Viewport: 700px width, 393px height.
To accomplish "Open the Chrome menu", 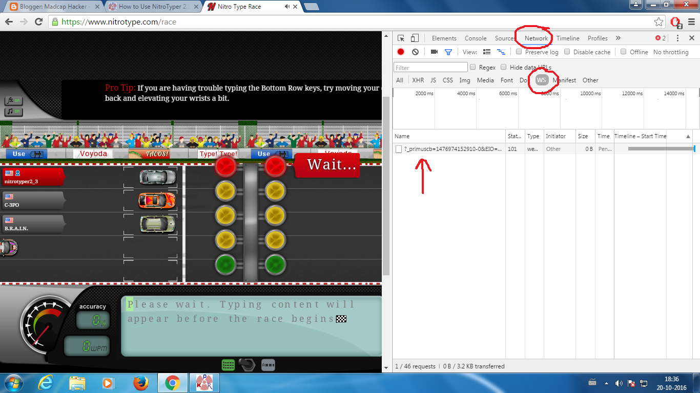I will [x=691, y=22].
